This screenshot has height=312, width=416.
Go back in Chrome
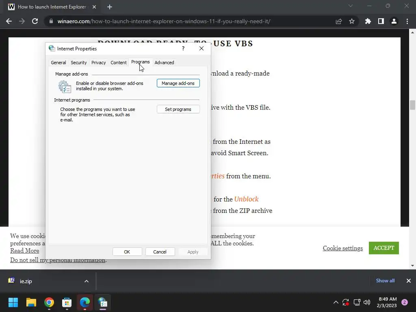tap(9, 21)
